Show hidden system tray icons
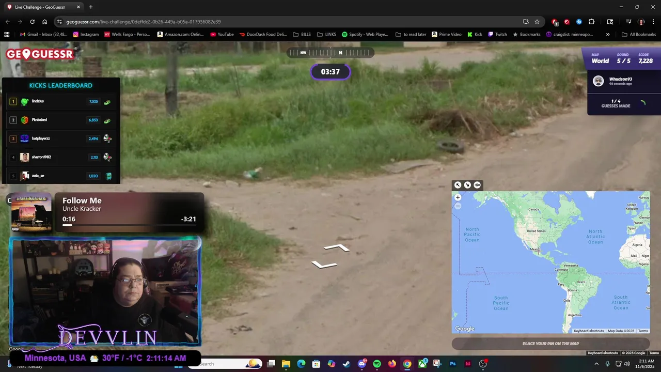 (596, 364)
